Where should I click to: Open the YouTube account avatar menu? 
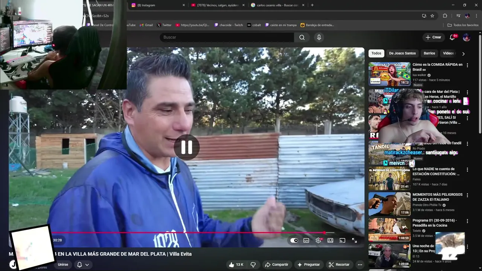click(x=467, y=37)
